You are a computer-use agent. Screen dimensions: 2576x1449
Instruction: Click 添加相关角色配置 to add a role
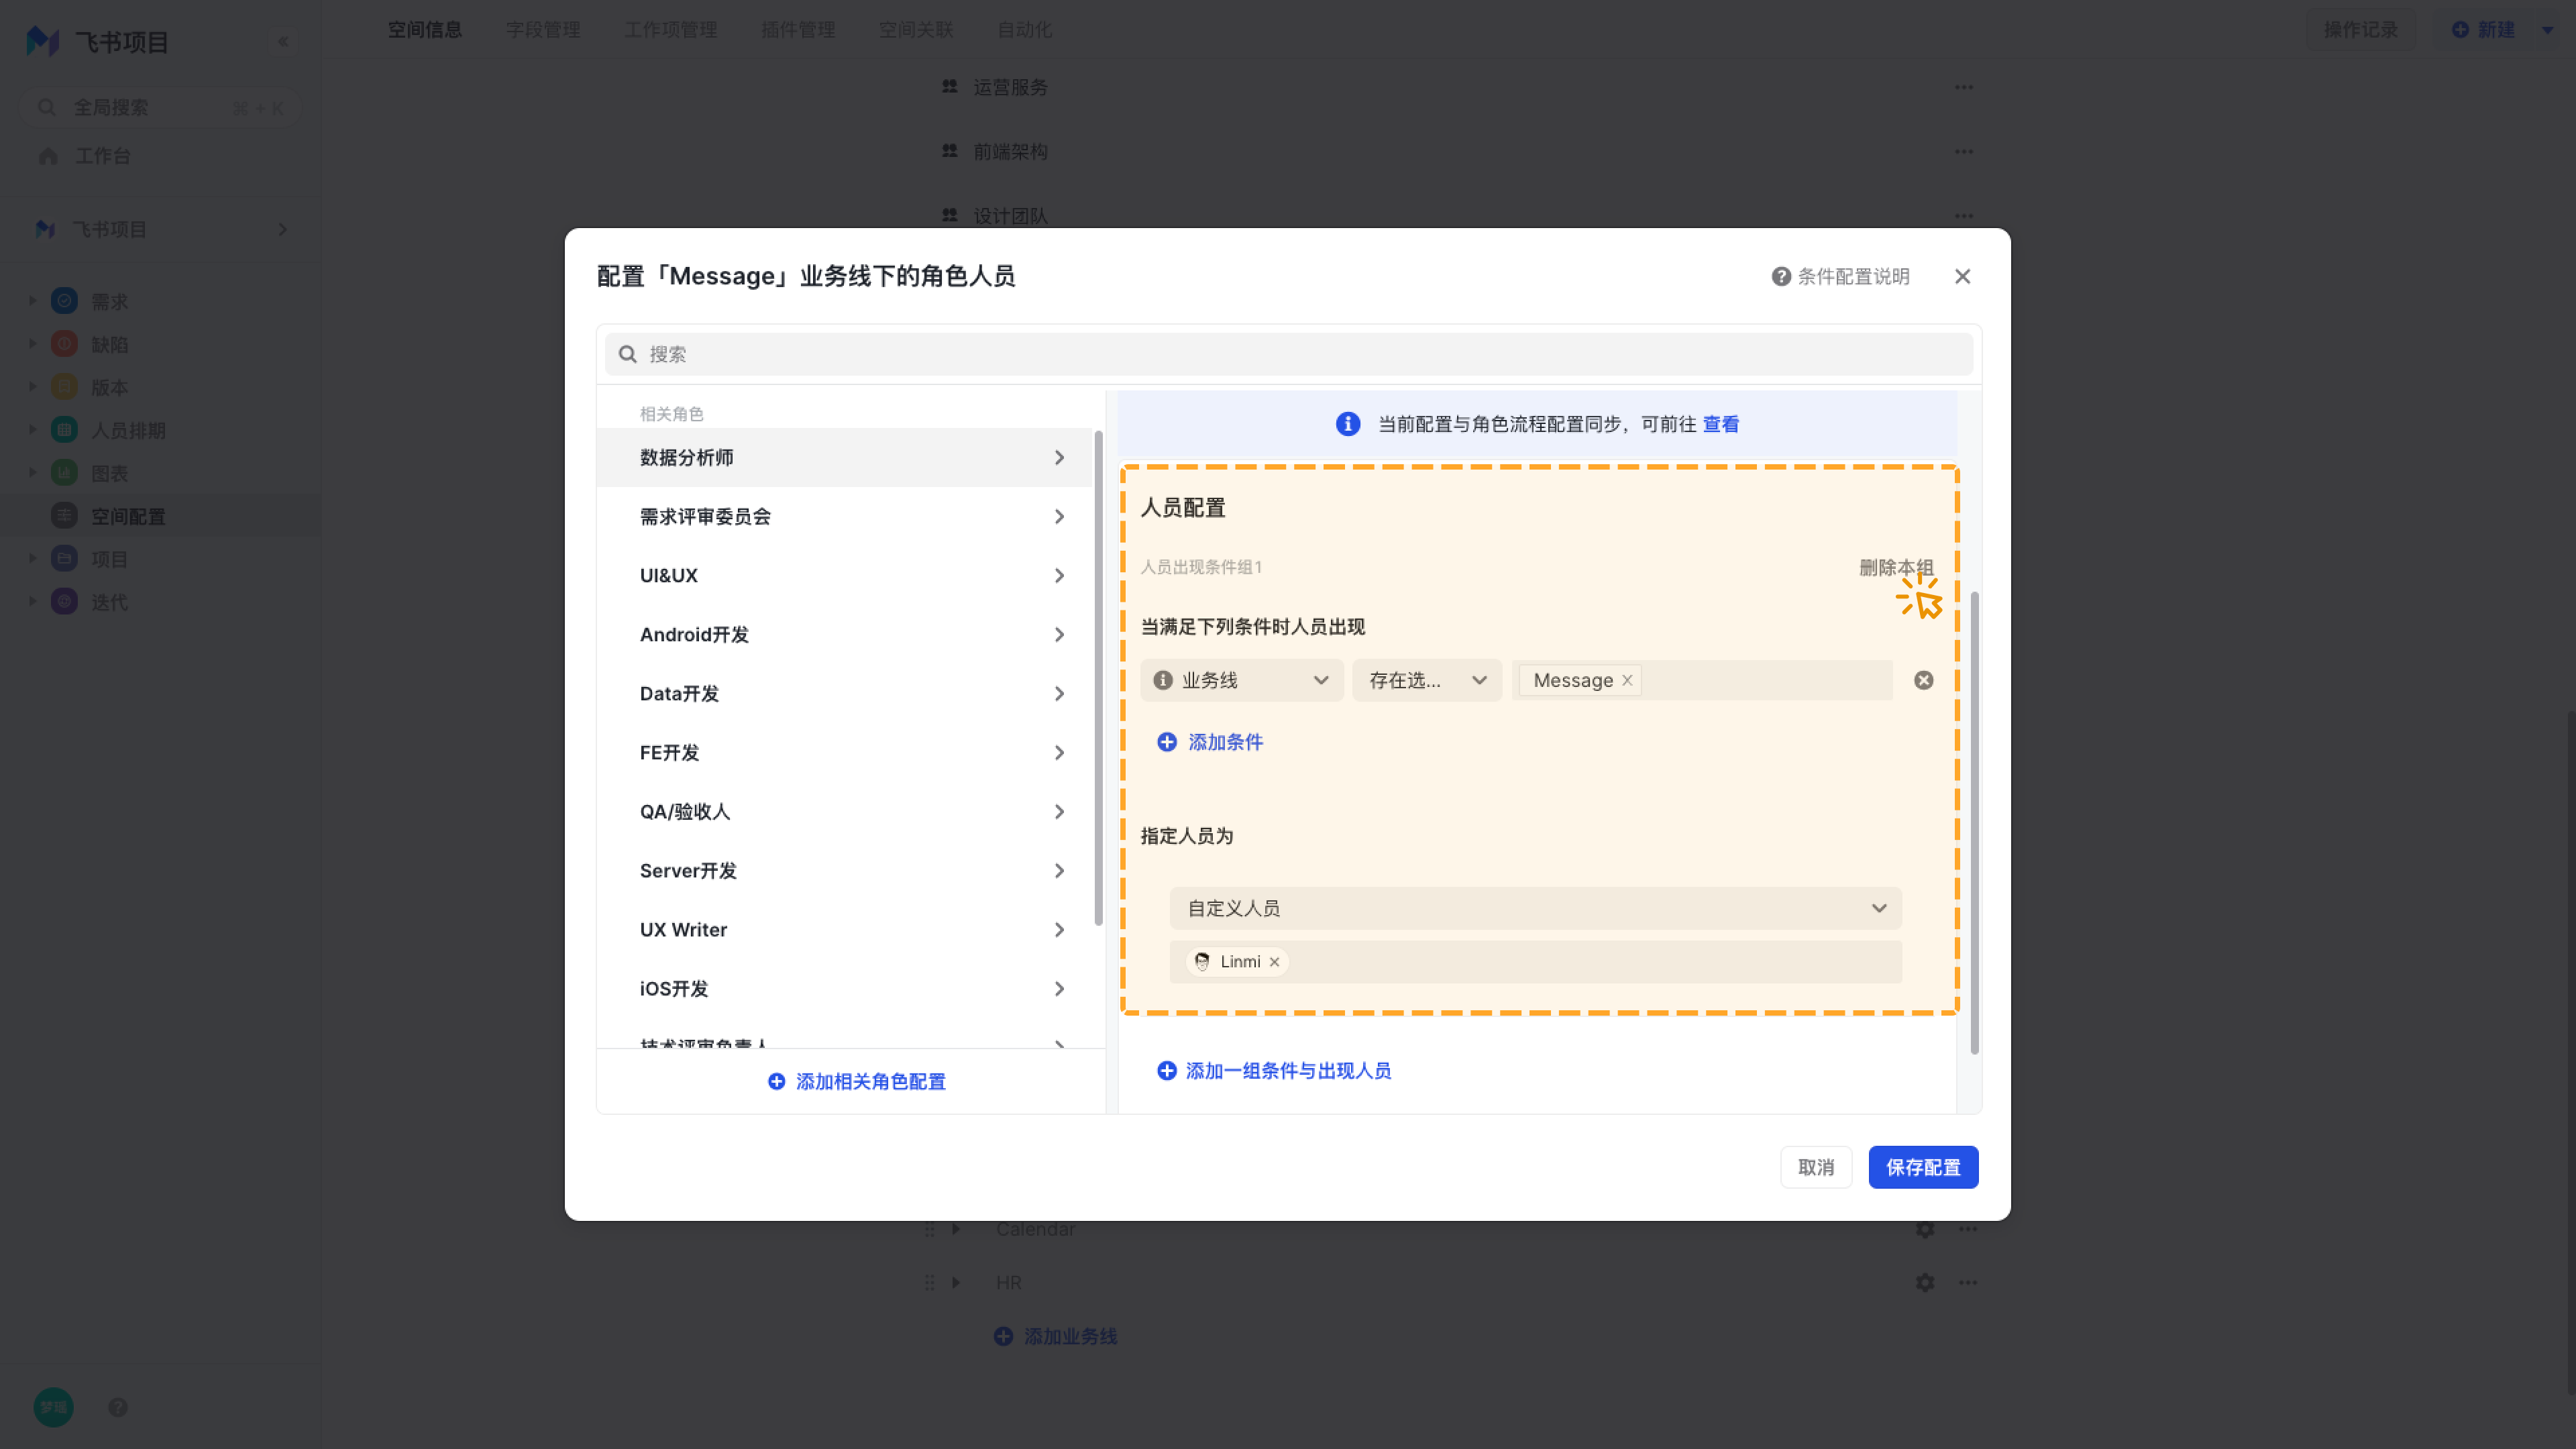(857, 1081)
